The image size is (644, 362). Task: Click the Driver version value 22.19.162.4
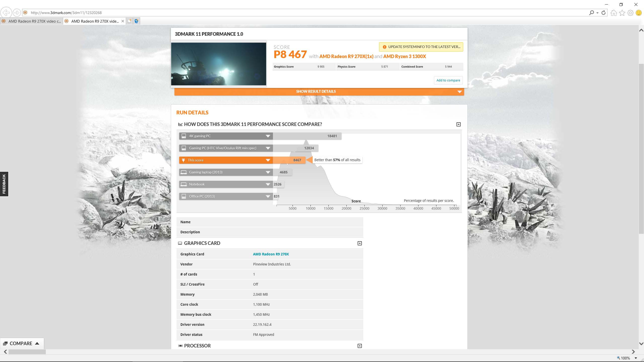pyautogui.click(x=262, y=325)
